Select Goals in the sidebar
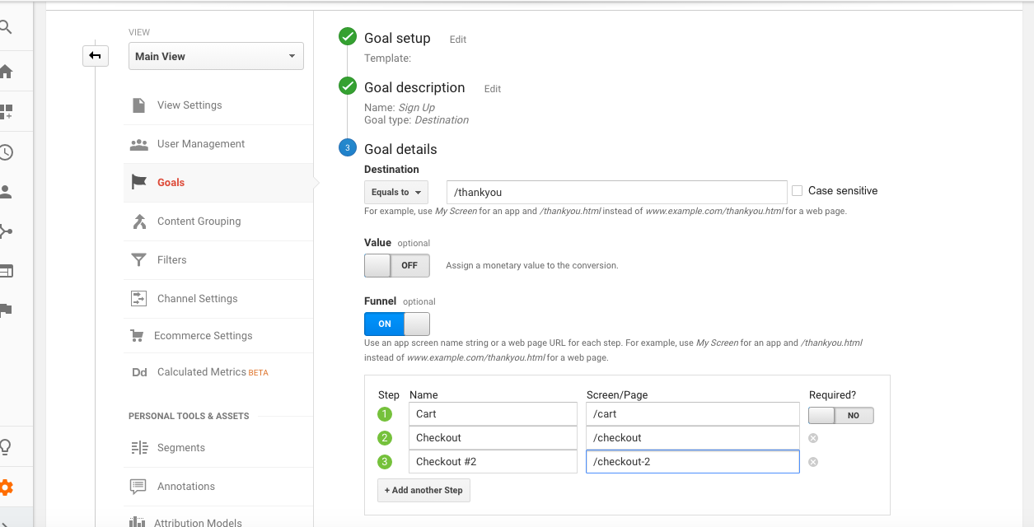Image resolution: width=1034 pixels, height=527 pixels. coord(171,183)
